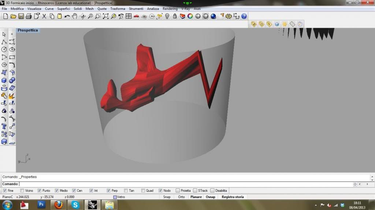Enable the Quad osnap checkbox
The image size is (375, 210).
(x=143, y=191)
